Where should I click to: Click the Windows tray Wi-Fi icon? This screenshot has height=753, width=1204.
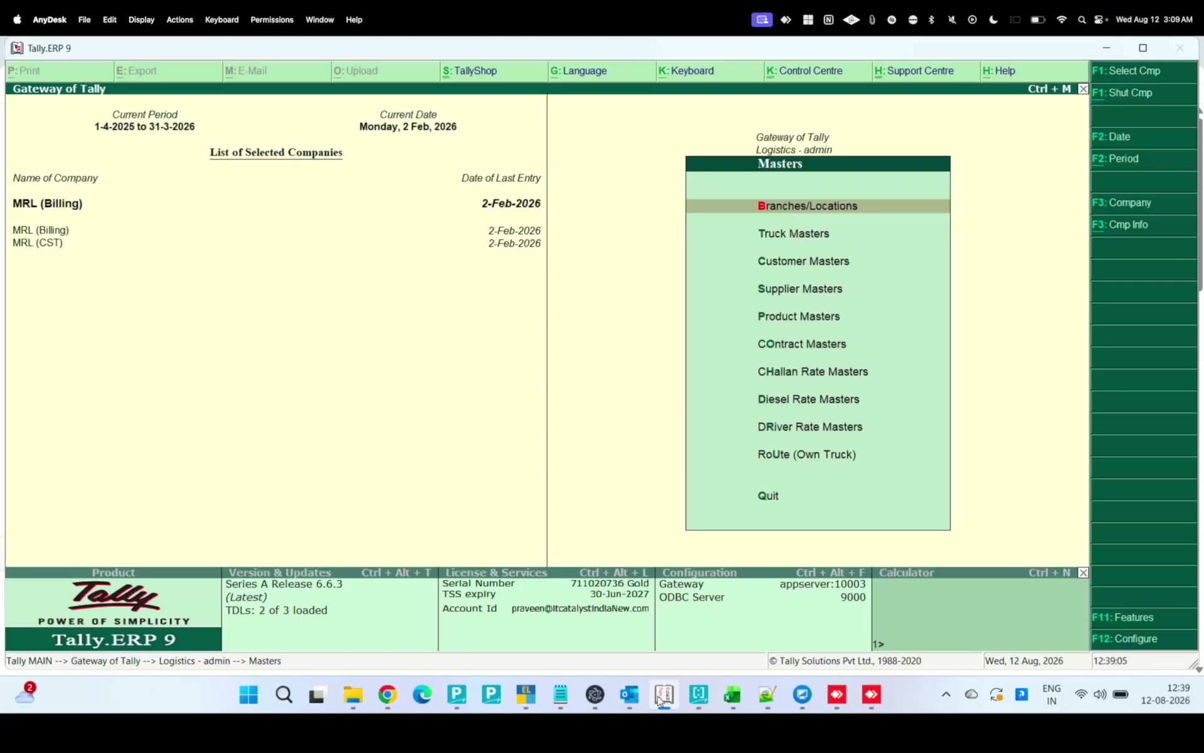pyautogui.click(x=1081, y=695)
